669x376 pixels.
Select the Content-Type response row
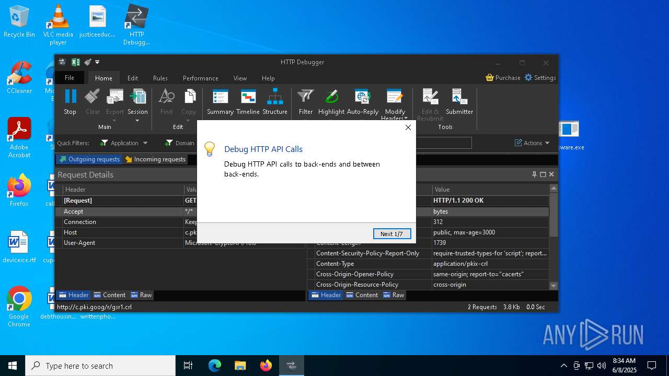(429, 264)
